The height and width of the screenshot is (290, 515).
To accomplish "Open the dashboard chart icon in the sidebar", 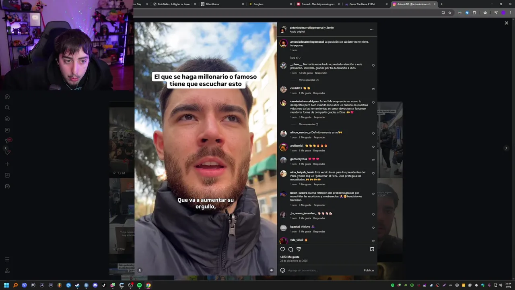I will [7, 175].
